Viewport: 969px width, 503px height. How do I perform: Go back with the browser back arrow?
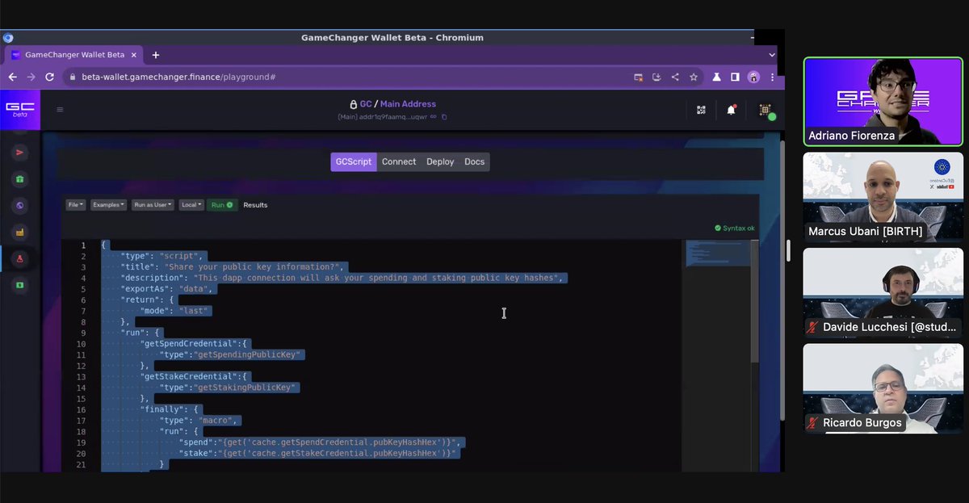click(x=13, y=77)
